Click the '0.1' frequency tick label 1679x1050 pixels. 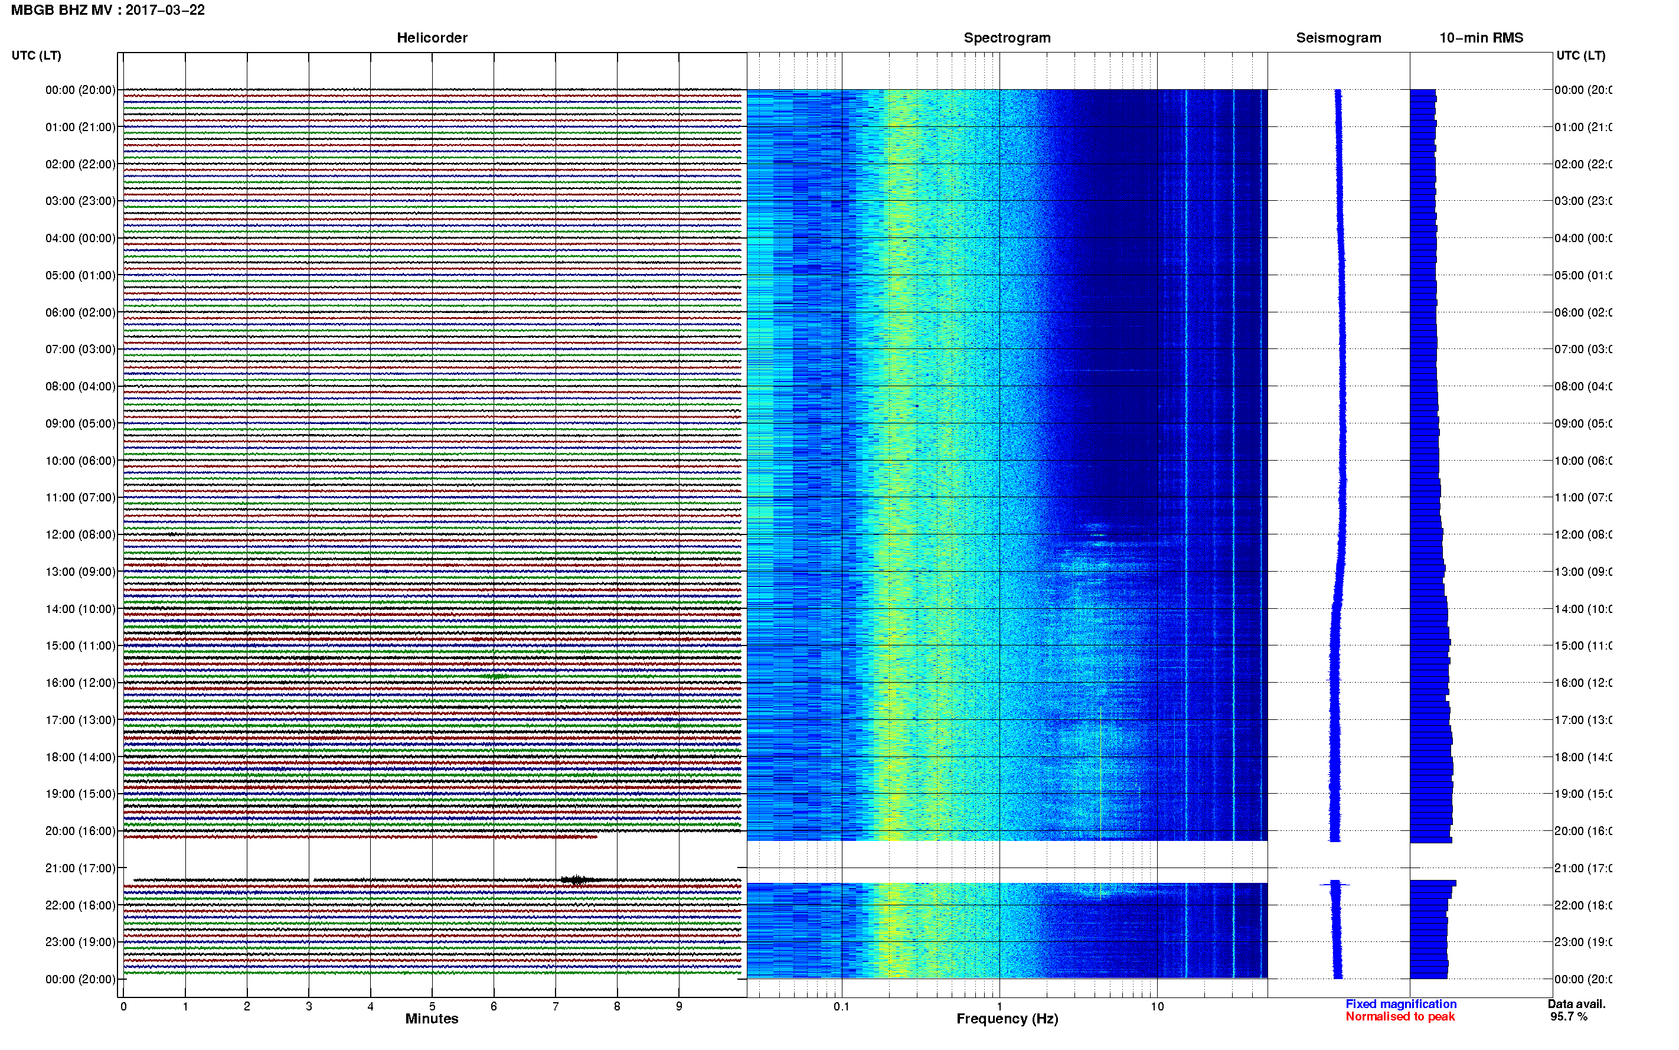[841, 1006]
